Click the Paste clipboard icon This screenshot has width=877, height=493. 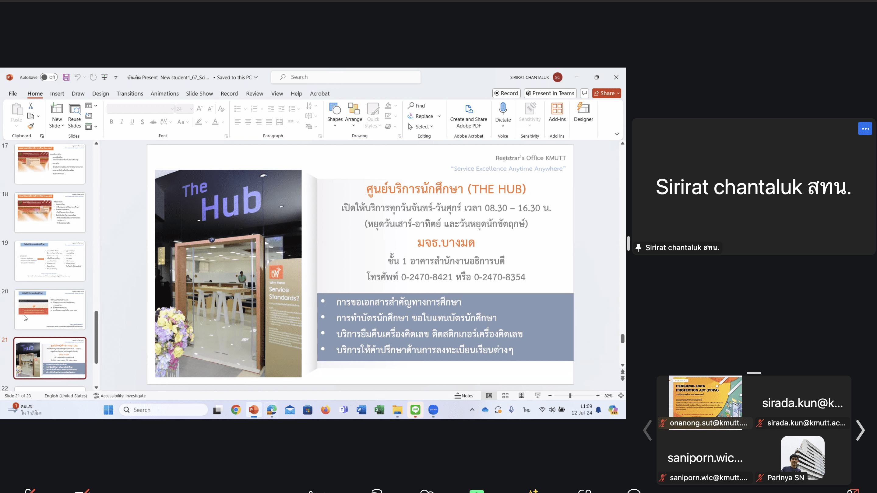17,110
